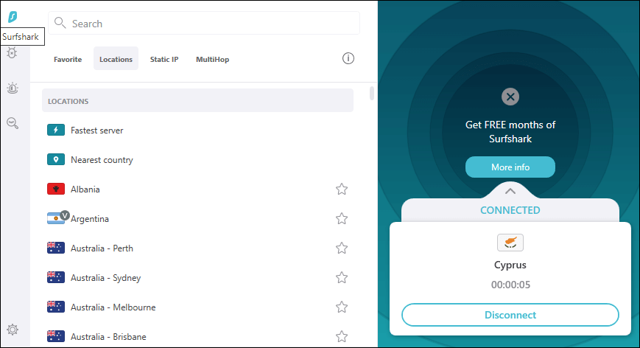640x348 pixels.
Task: Switch to the Static IP tab
Action: [x=164, y=59]
